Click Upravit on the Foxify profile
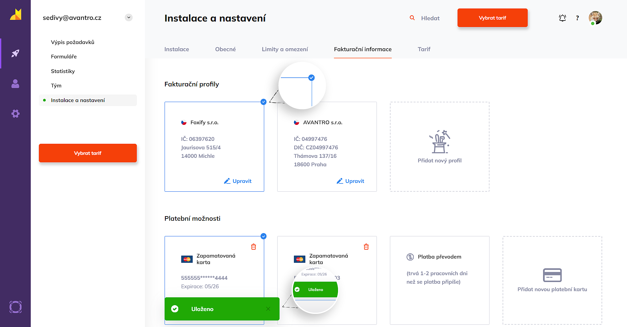Screen dimensions: 627x327 click(x=238, y=181)
